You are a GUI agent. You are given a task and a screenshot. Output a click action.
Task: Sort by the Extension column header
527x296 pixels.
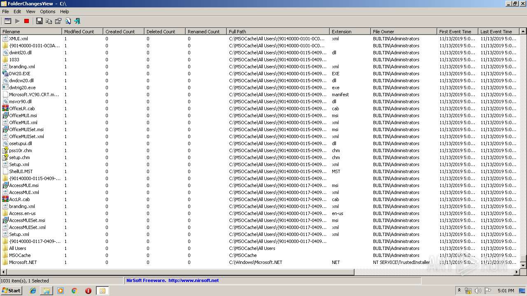pos(350,32)
